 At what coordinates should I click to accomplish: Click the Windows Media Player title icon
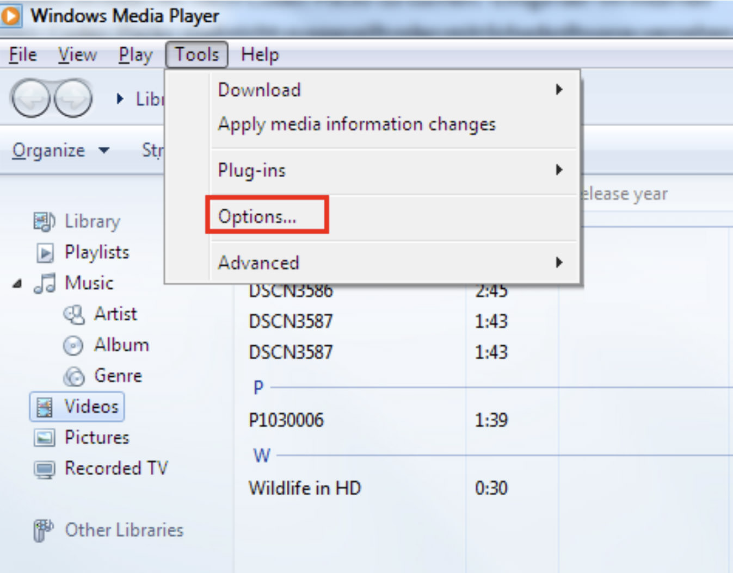[11, 16]
